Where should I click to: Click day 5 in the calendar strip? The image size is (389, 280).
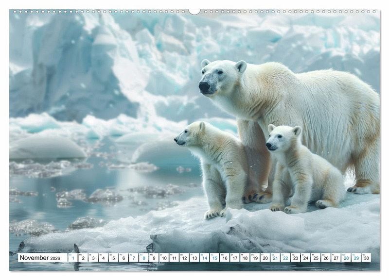point(113,258)
